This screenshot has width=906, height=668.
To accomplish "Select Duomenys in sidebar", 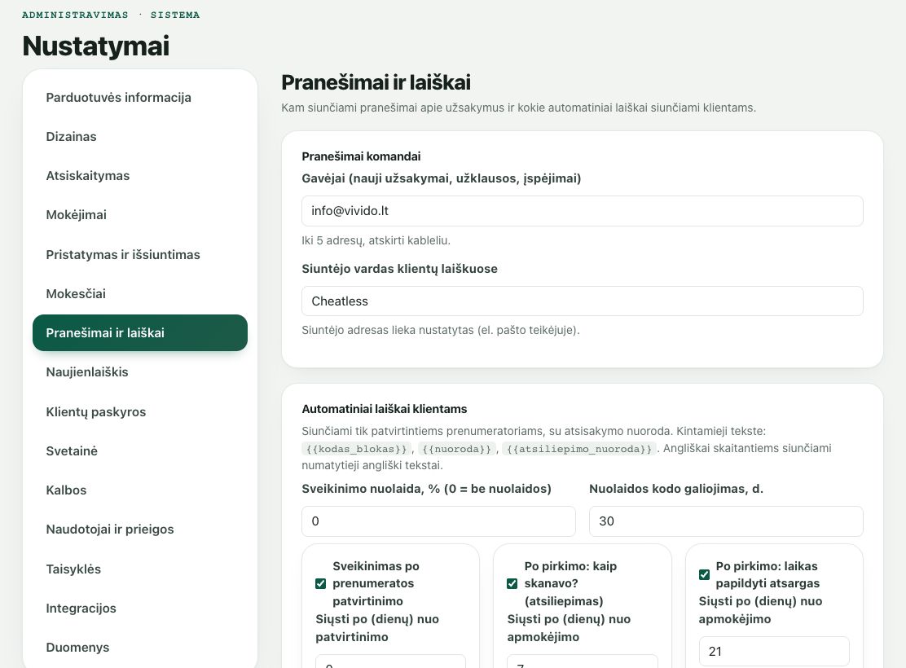I will (140, 648).
